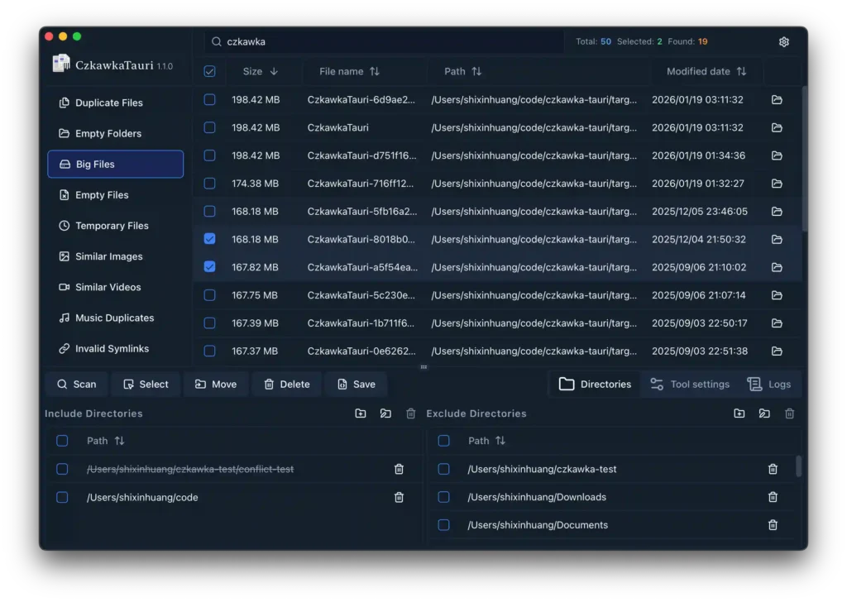The image size is (847, 602).
Task: Check the CzkawkaTauri-6d9ae2 file row
Action: pyautogui.click(x=209, y=99)
